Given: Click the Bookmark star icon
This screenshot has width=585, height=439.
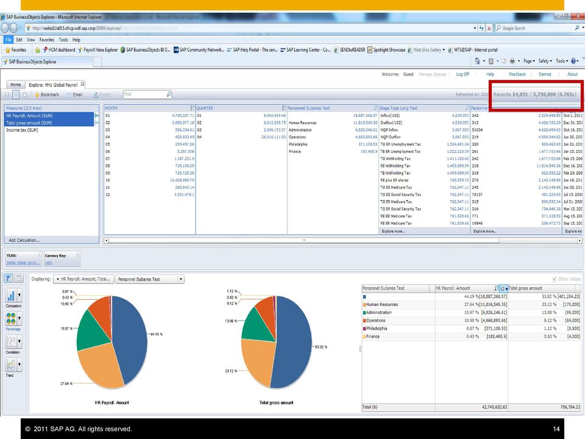Looking at the screenshot, I should pos(37,95).
